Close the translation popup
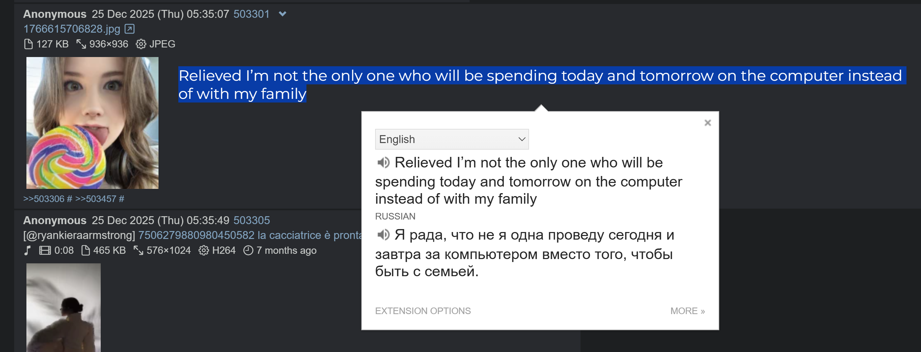 [707, 123]
